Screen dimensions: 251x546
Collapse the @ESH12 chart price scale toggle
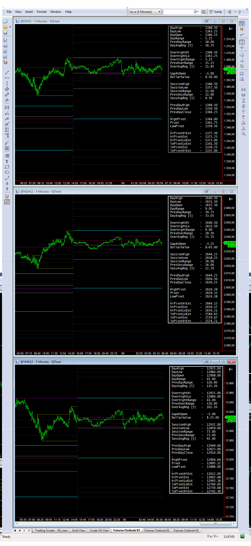tap(231, 29)
